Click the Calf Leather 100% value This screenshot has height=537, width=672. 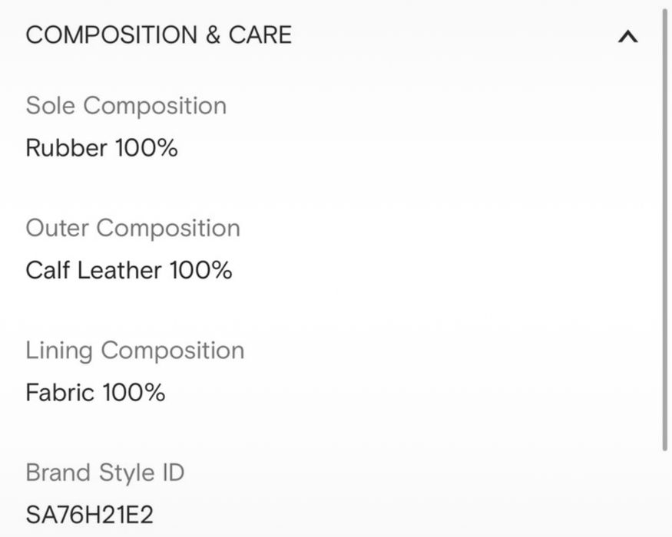(128, 270)
